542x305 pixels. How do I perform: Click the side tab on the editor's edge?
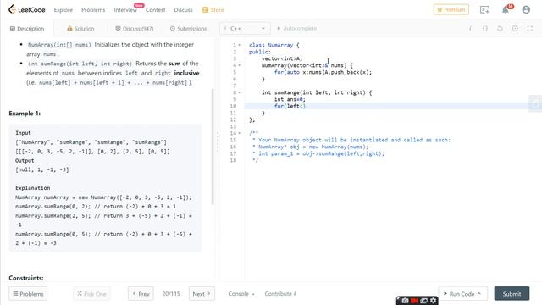(x=535, y=103)
